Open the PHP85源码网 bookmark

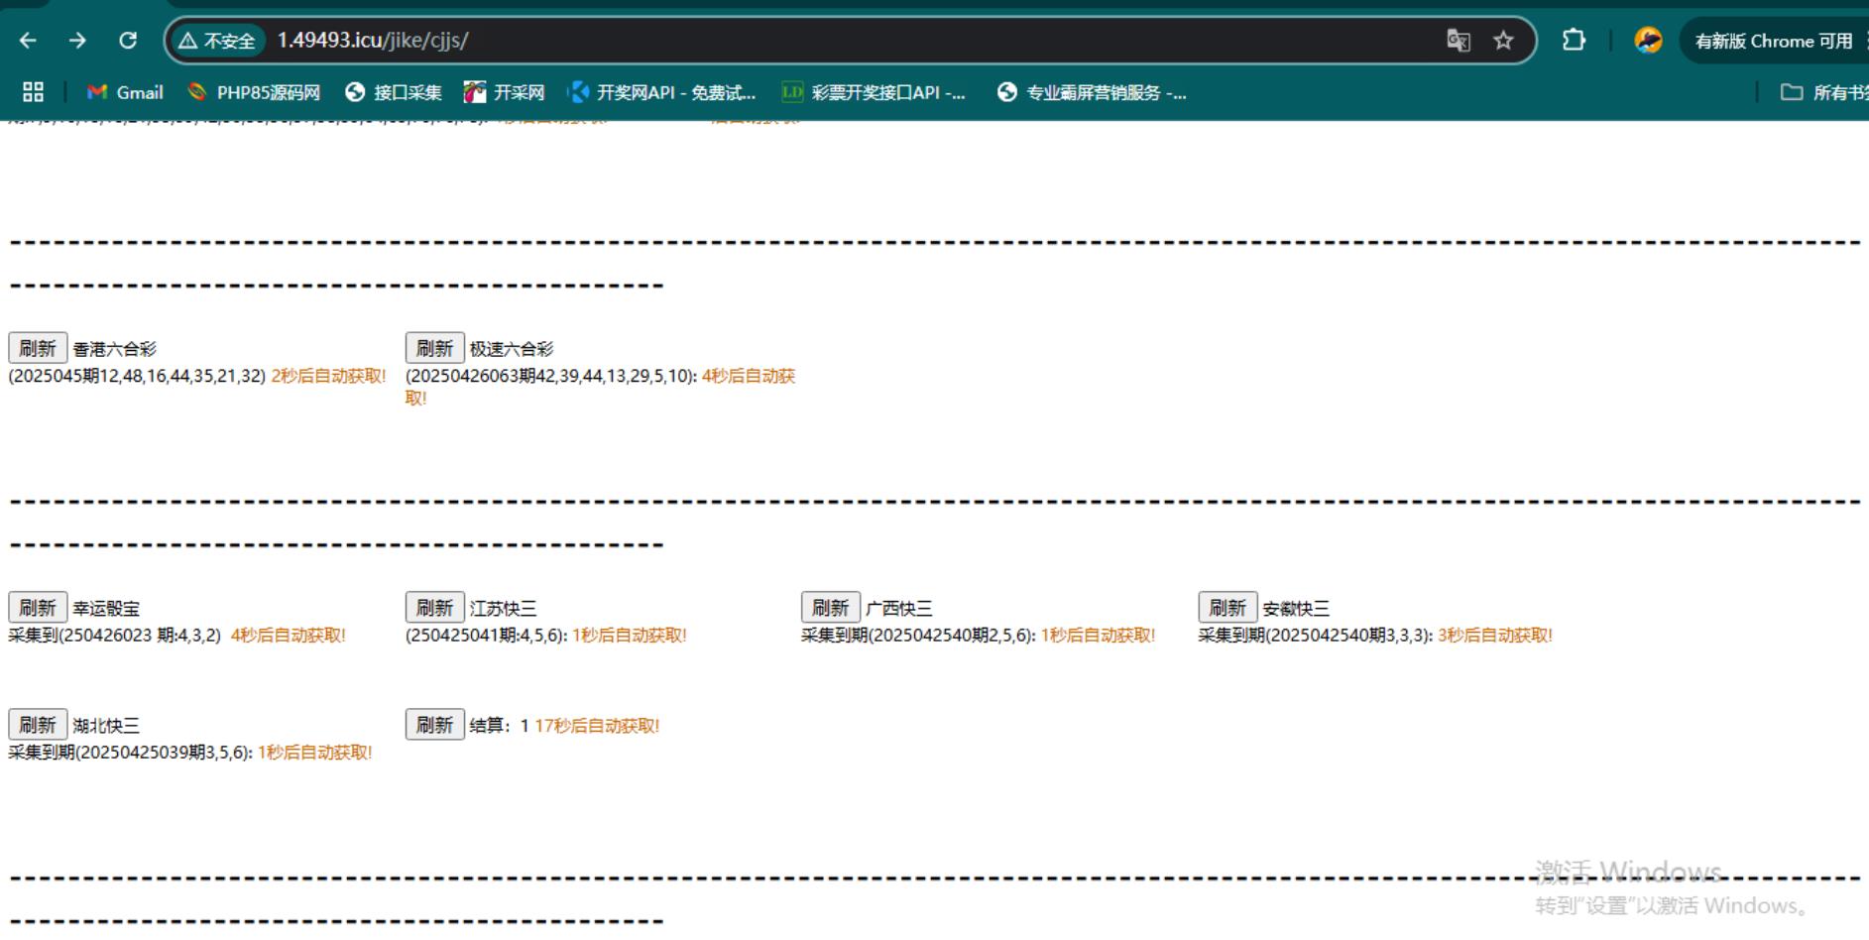254,92
